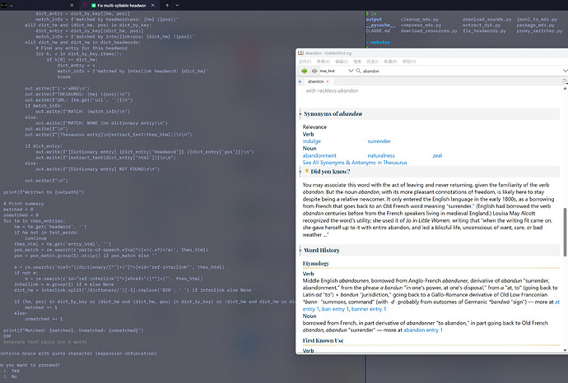Open the 收藏 (Favorites) menu
Screen dimensions: 568x383
point(390,62)
